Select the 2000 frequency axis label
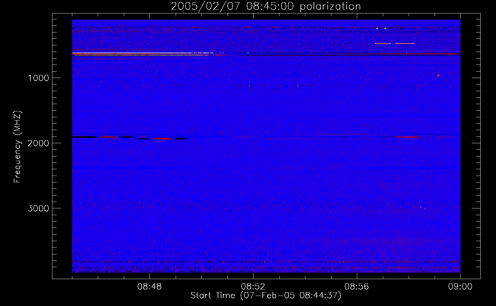This screenshot has height=306, width=496. click(38, 143)
